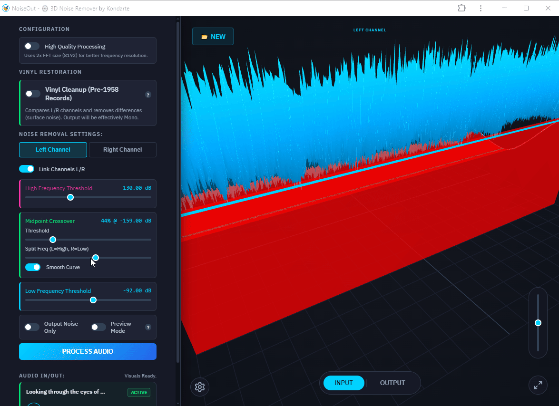Click the VINYL RESTORATION heading
Viewport: 559px width, 406px height.
(x=50, y=72)
